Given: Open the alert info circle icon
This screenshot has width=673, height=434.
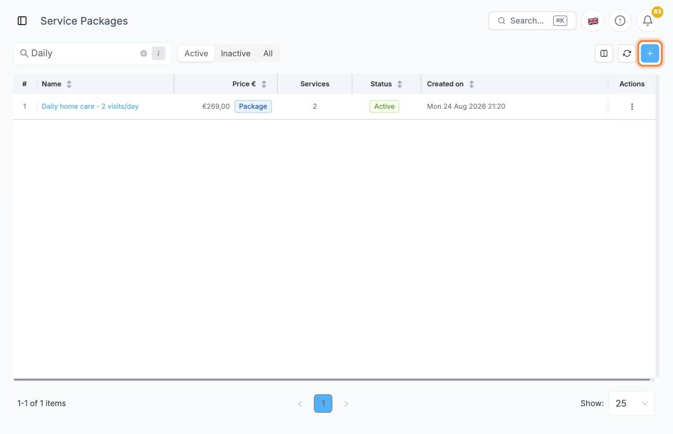Looking at the screenshot, I should tap(620, 21).
